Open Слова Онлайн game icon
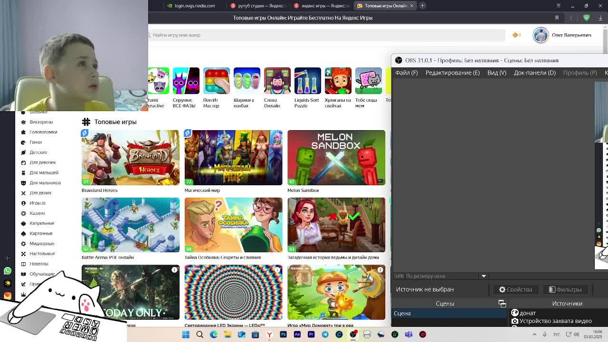Image resolution: width=608 pixels, height=342 pixels. pyautogui.click(x=277, y=81)
